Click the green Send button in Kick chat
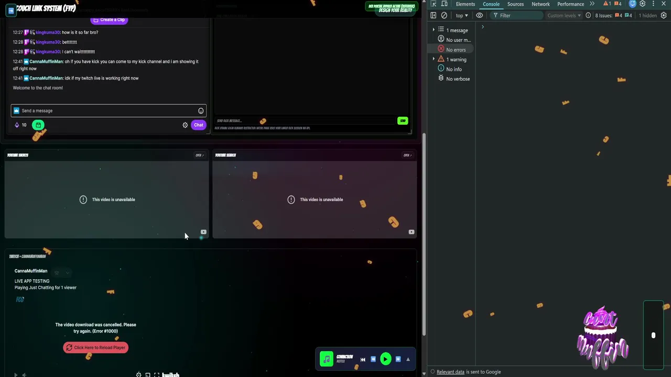This screenshot has height=377, width=671. click(x=403, y=121)
